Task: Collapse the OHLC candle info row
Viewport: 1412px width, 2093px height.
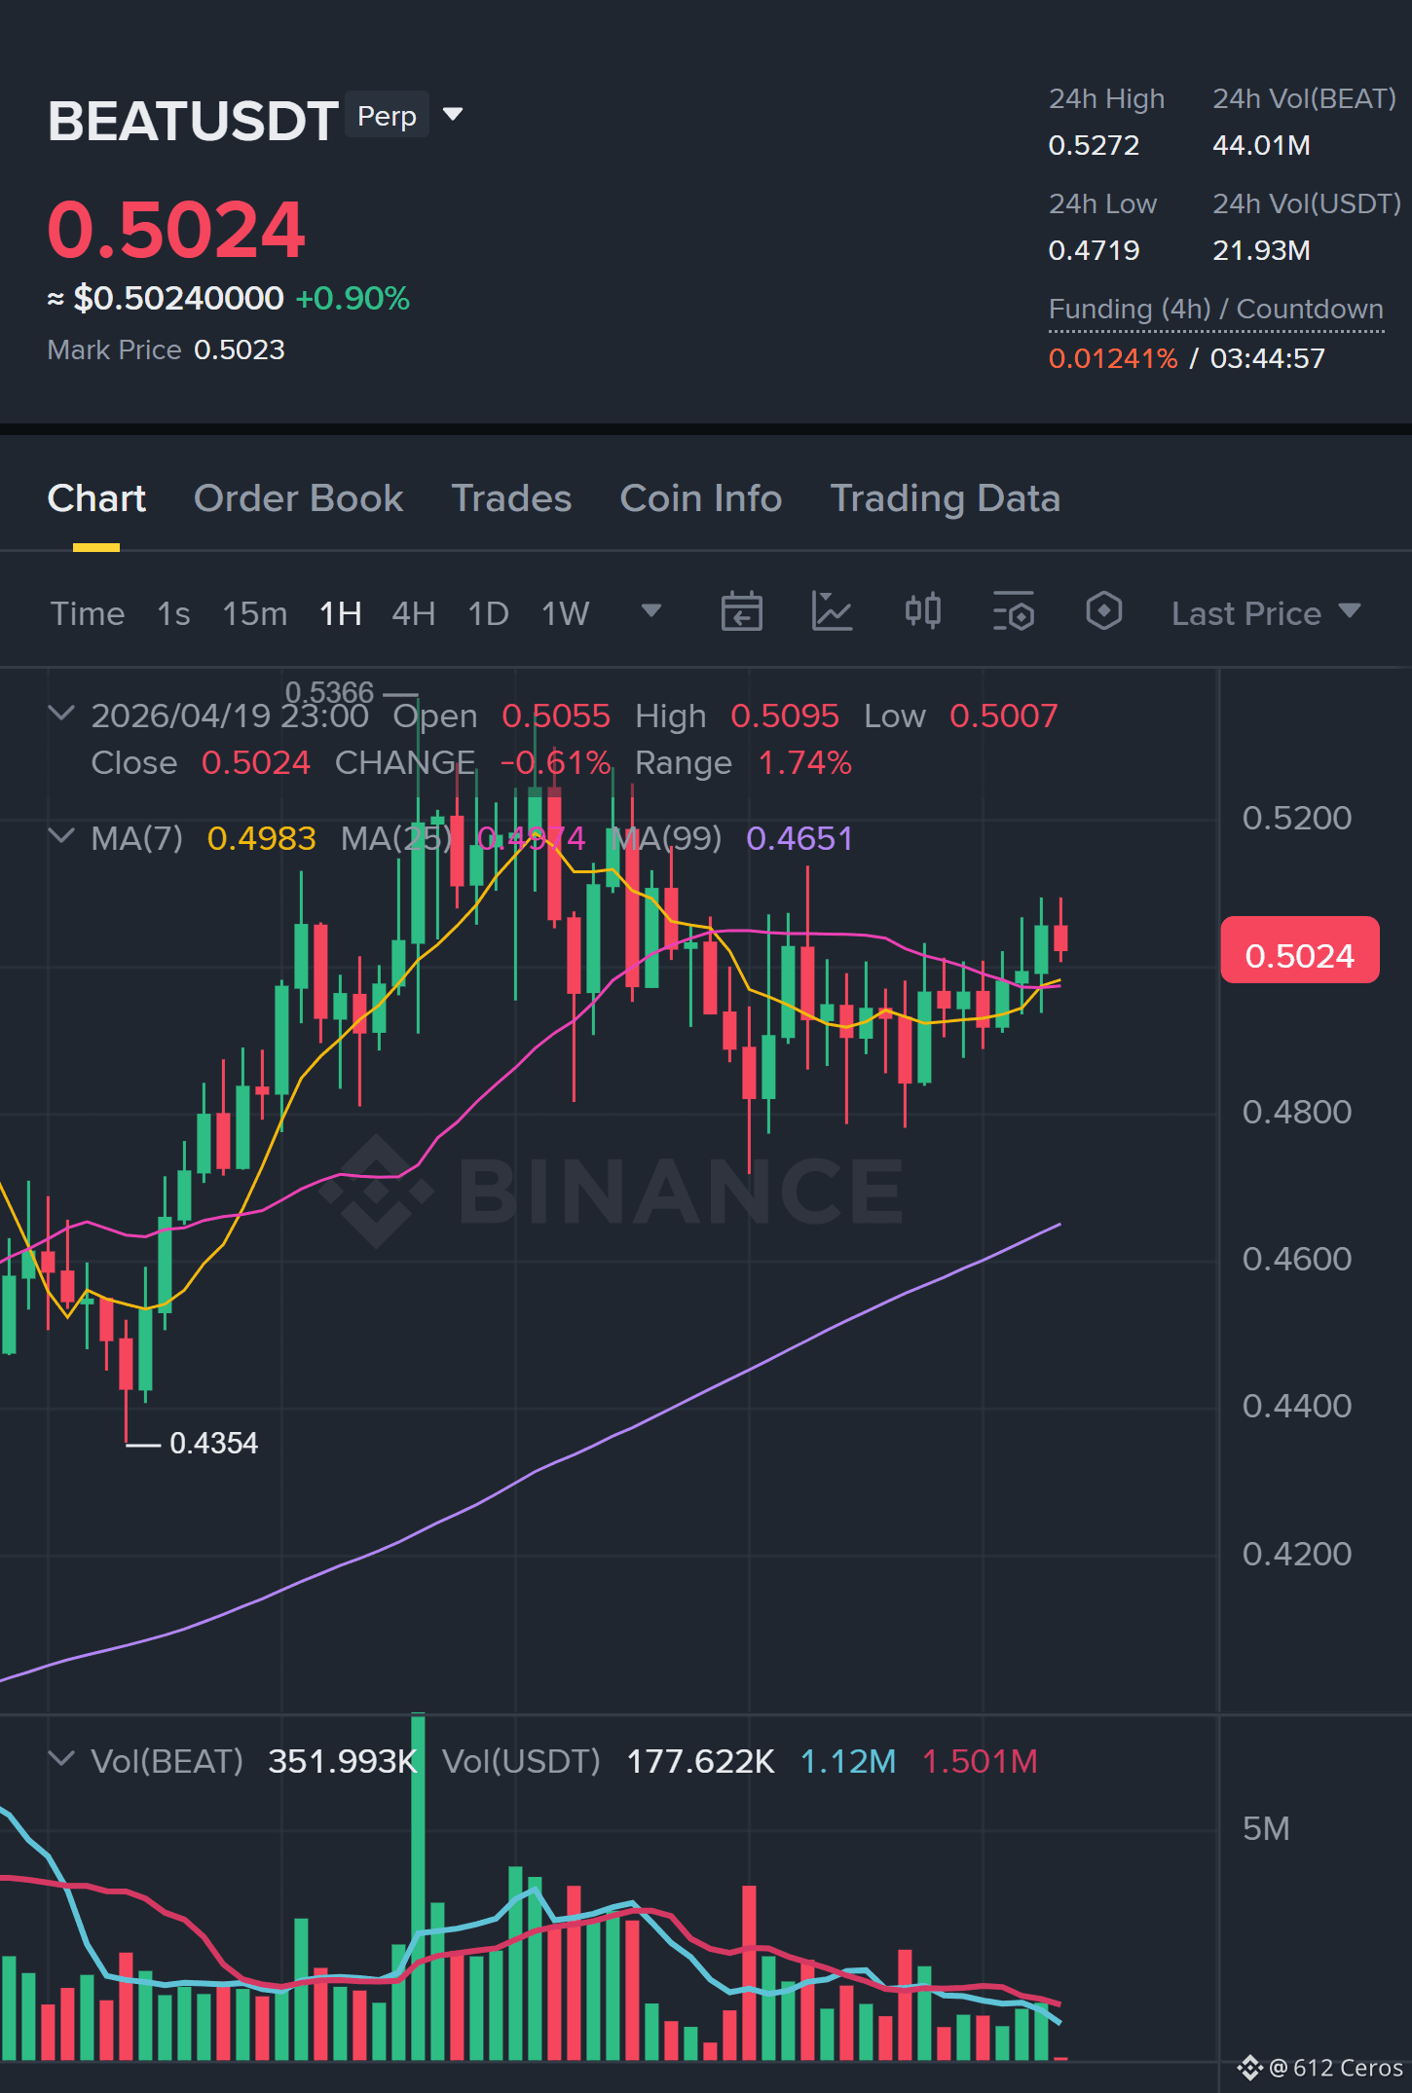Action: click(61, 714)
